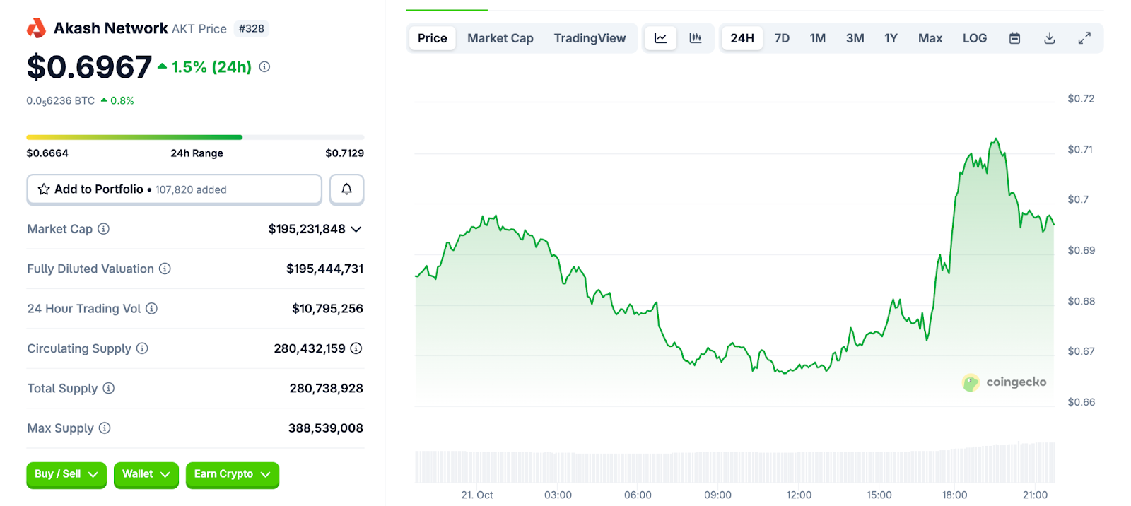Select the 3M time range
The image size is (1131, 506).
coord(855,38)
